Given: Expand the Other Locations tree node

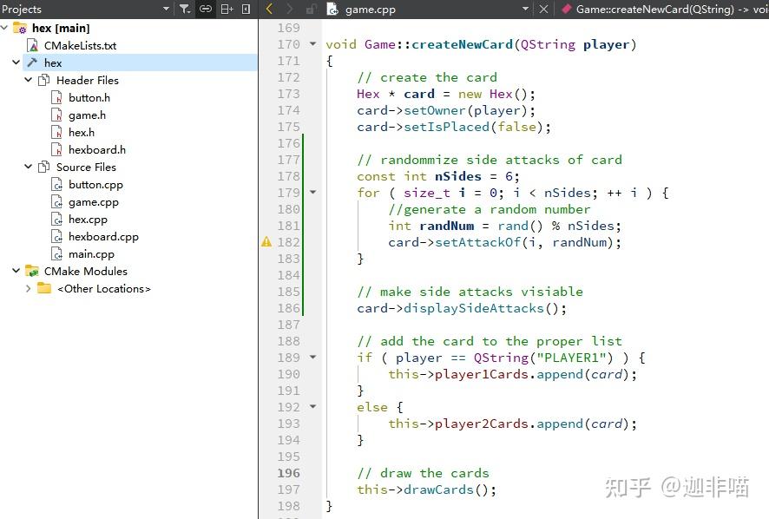Looking at the screenshot, I should pos(28,288).
